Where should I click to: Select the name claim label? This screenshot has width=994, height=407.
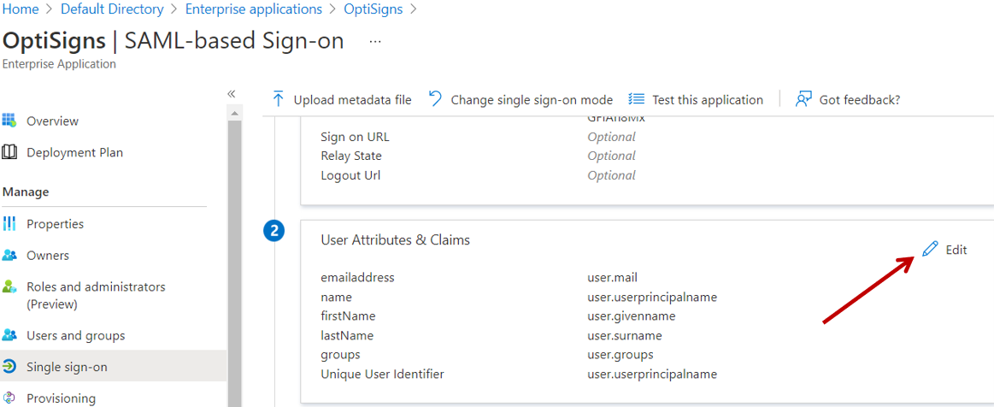337,297
